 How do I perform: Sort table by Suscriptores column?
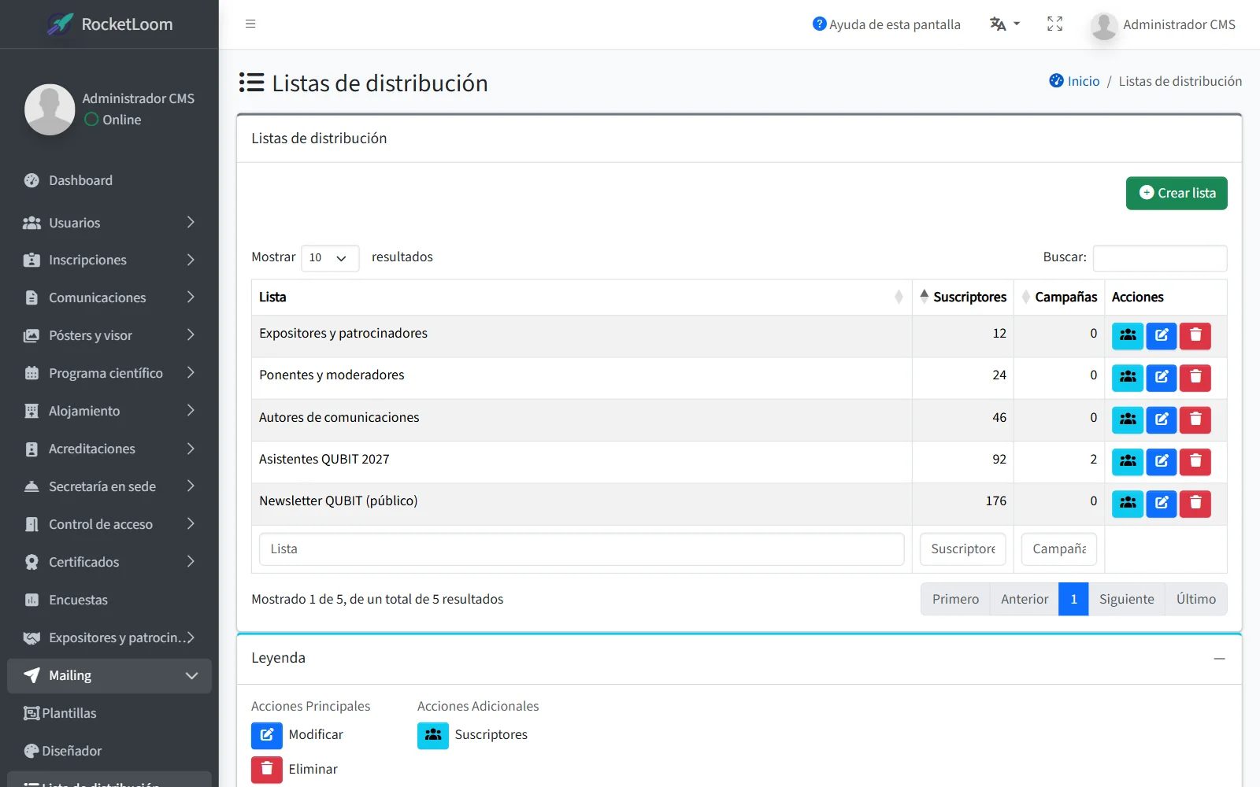(963, 297)
